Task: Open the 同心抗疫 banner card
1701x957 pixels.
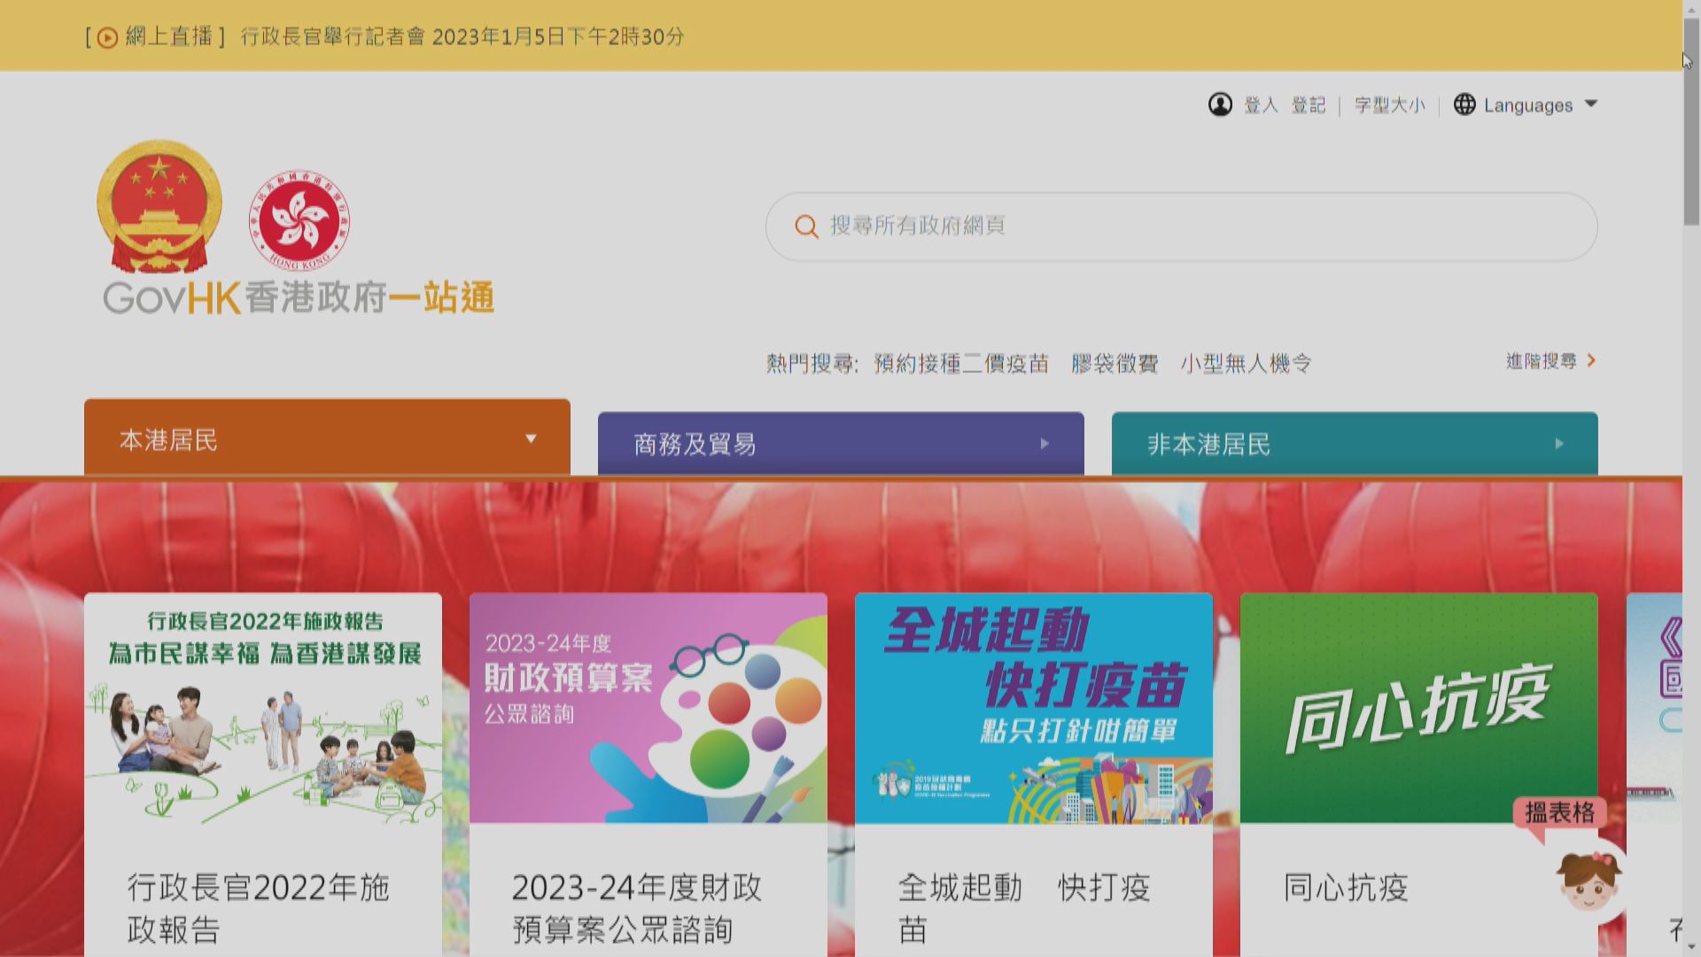Action: 1418,709
